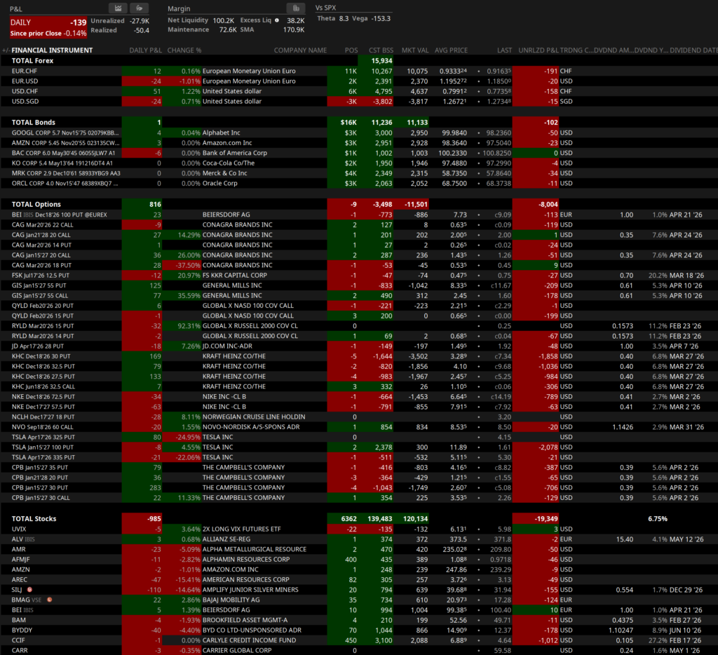Click the clock icon next to SILJ
Image resolution: width=718 pixels, height=655 pixels.
pyautogui.click(x=30, y=590)
